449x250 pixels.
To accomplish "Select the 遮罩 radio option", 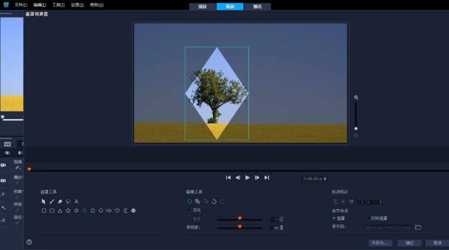I will [334, 218].
